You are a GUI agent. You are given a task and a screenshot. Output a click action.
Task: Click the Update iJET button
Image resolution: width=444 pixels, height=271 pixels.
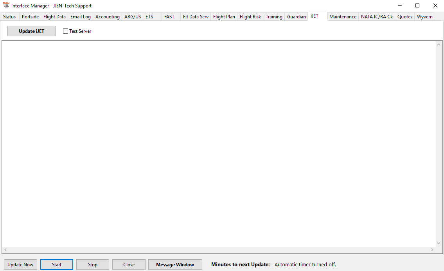pos(31,31)
